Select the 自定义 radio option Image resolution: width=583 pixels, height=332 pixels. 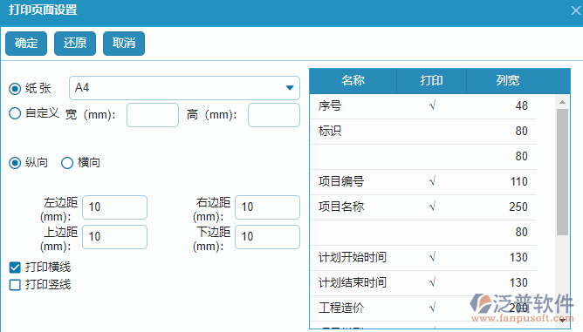[x=15, y=113]
